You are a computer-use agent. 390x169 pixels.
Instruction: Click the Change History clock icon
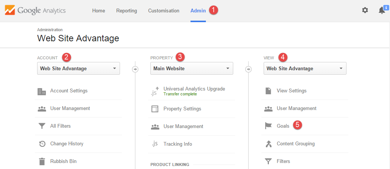point(42,144)
